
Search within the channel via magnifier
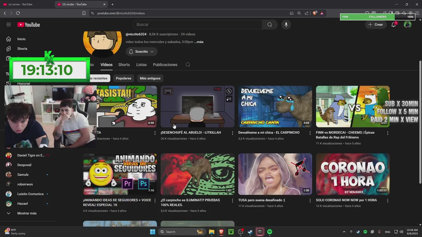(x=188, y=65)
